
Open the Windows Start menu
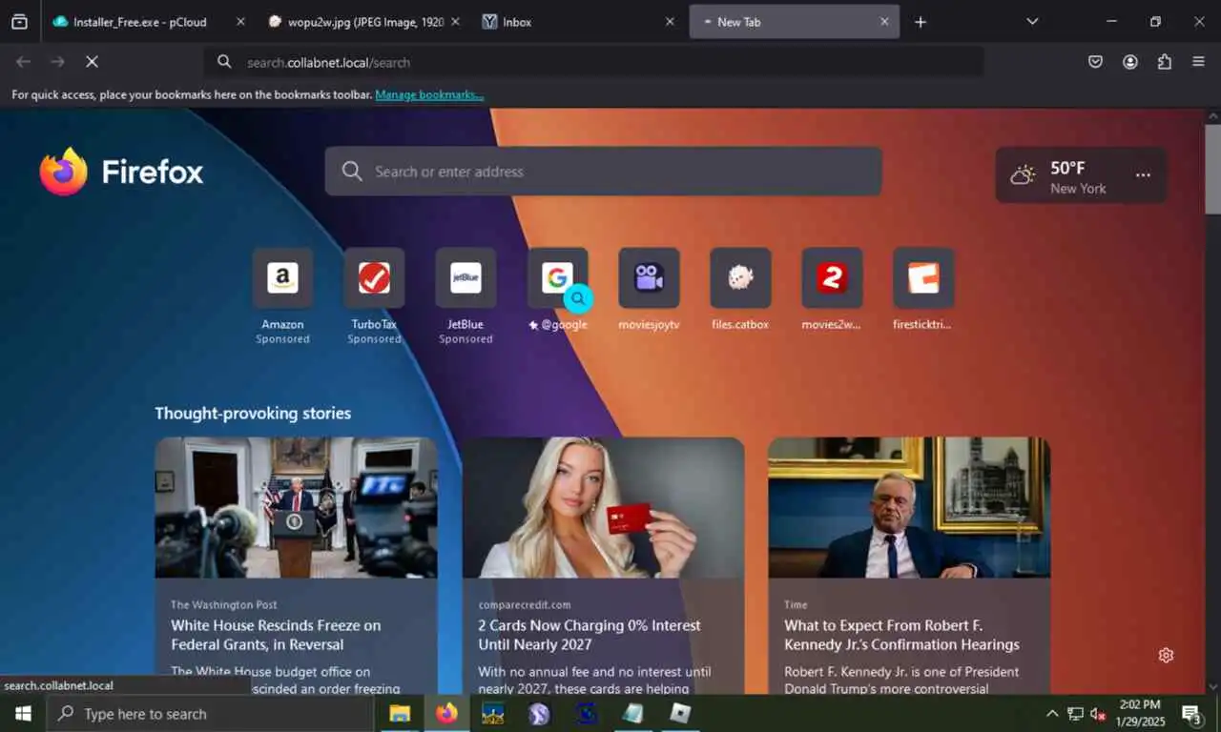coord(23,714)
